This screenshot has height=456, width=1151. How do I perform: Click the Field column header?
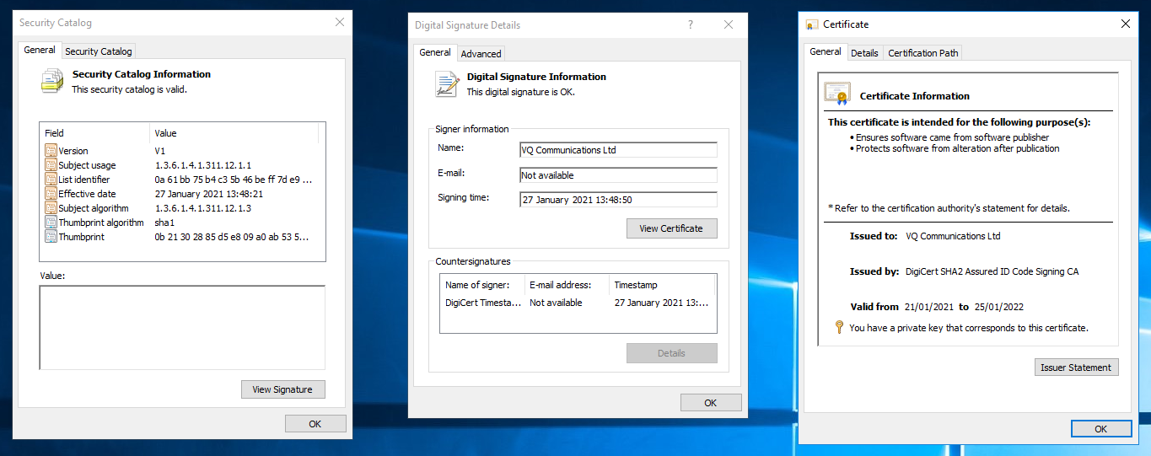[x=94, y=133]
